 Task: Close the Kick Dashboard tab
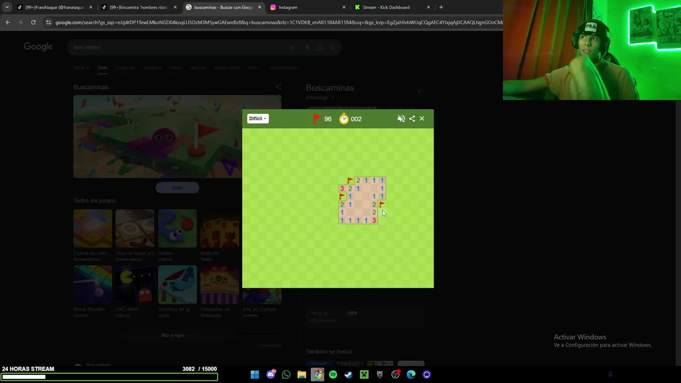(x=428, y=7)
